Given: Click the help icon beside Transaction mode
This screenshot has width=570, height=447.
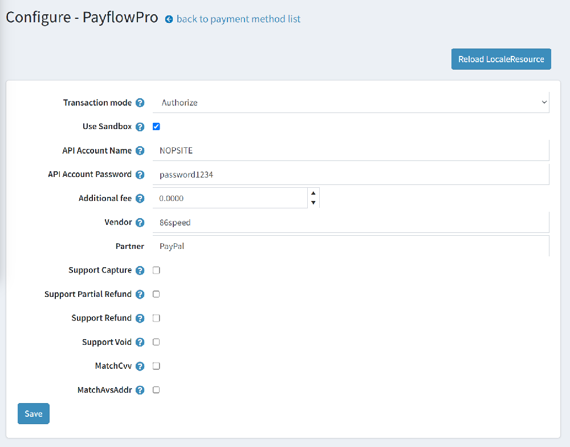Looking at the screenshot, I should (x=140, y=103).
